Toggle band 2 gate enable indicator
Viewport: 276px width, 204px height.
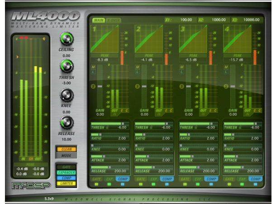click(141, 184)
